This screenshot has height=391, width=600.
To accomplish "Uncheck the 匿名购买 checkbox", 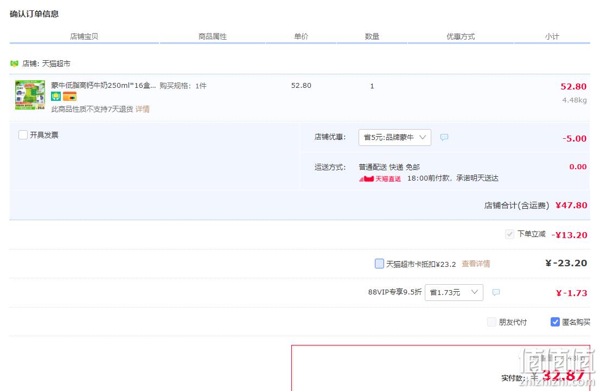I will tap(555, 322).
